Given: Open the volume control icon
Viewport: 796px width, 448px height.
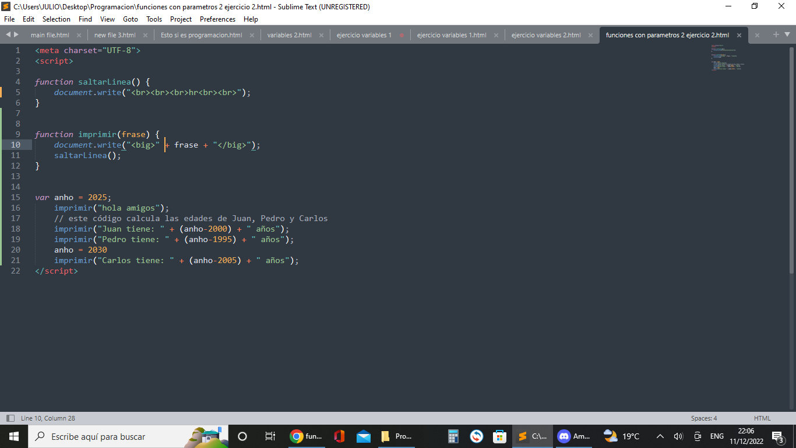Looking at the screenshot, I should click(x=678, y=436).
